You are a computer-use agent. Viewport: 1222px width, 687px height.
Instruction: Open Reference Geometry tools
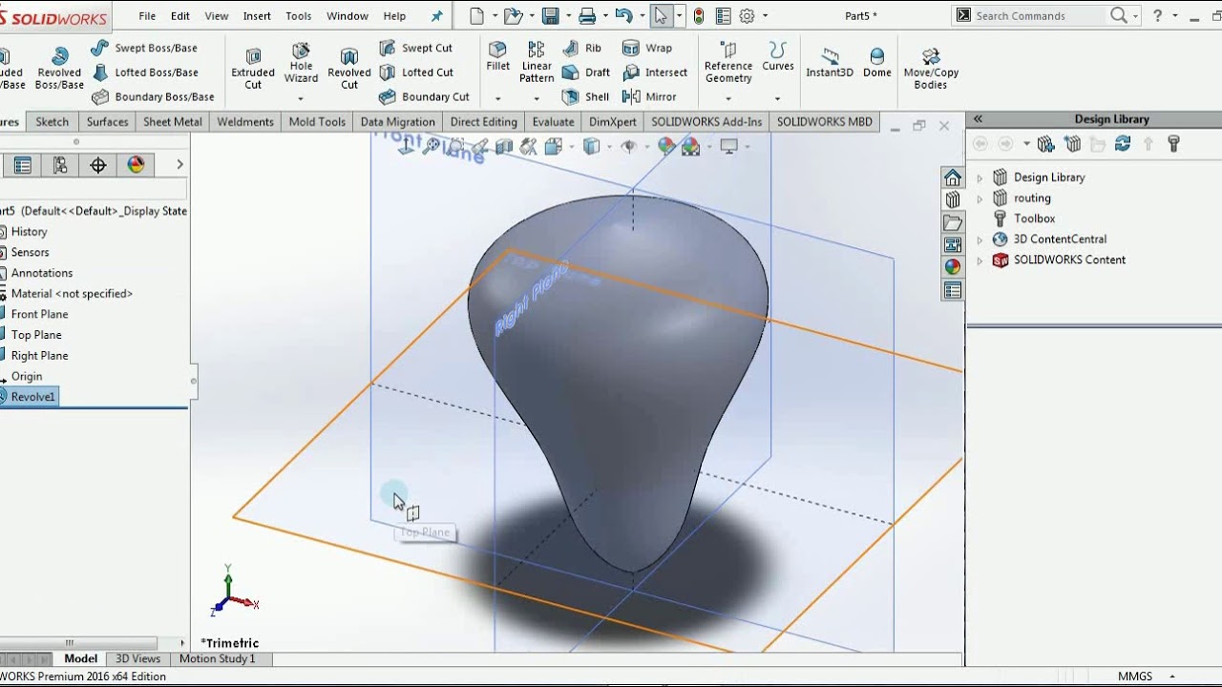(728, 63)
